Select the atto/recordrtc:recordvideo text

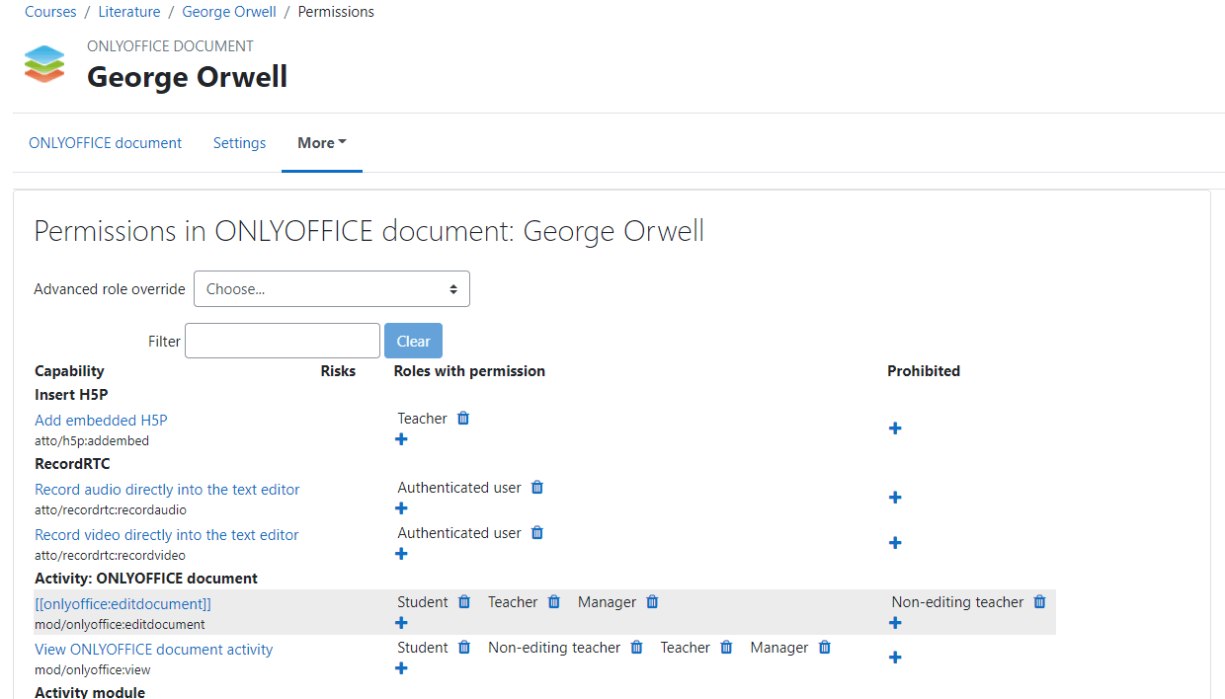coord(110,556)
